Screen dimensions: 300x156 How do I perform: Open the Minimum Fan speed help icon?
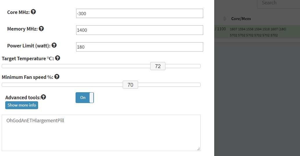[x=57, y=77]
